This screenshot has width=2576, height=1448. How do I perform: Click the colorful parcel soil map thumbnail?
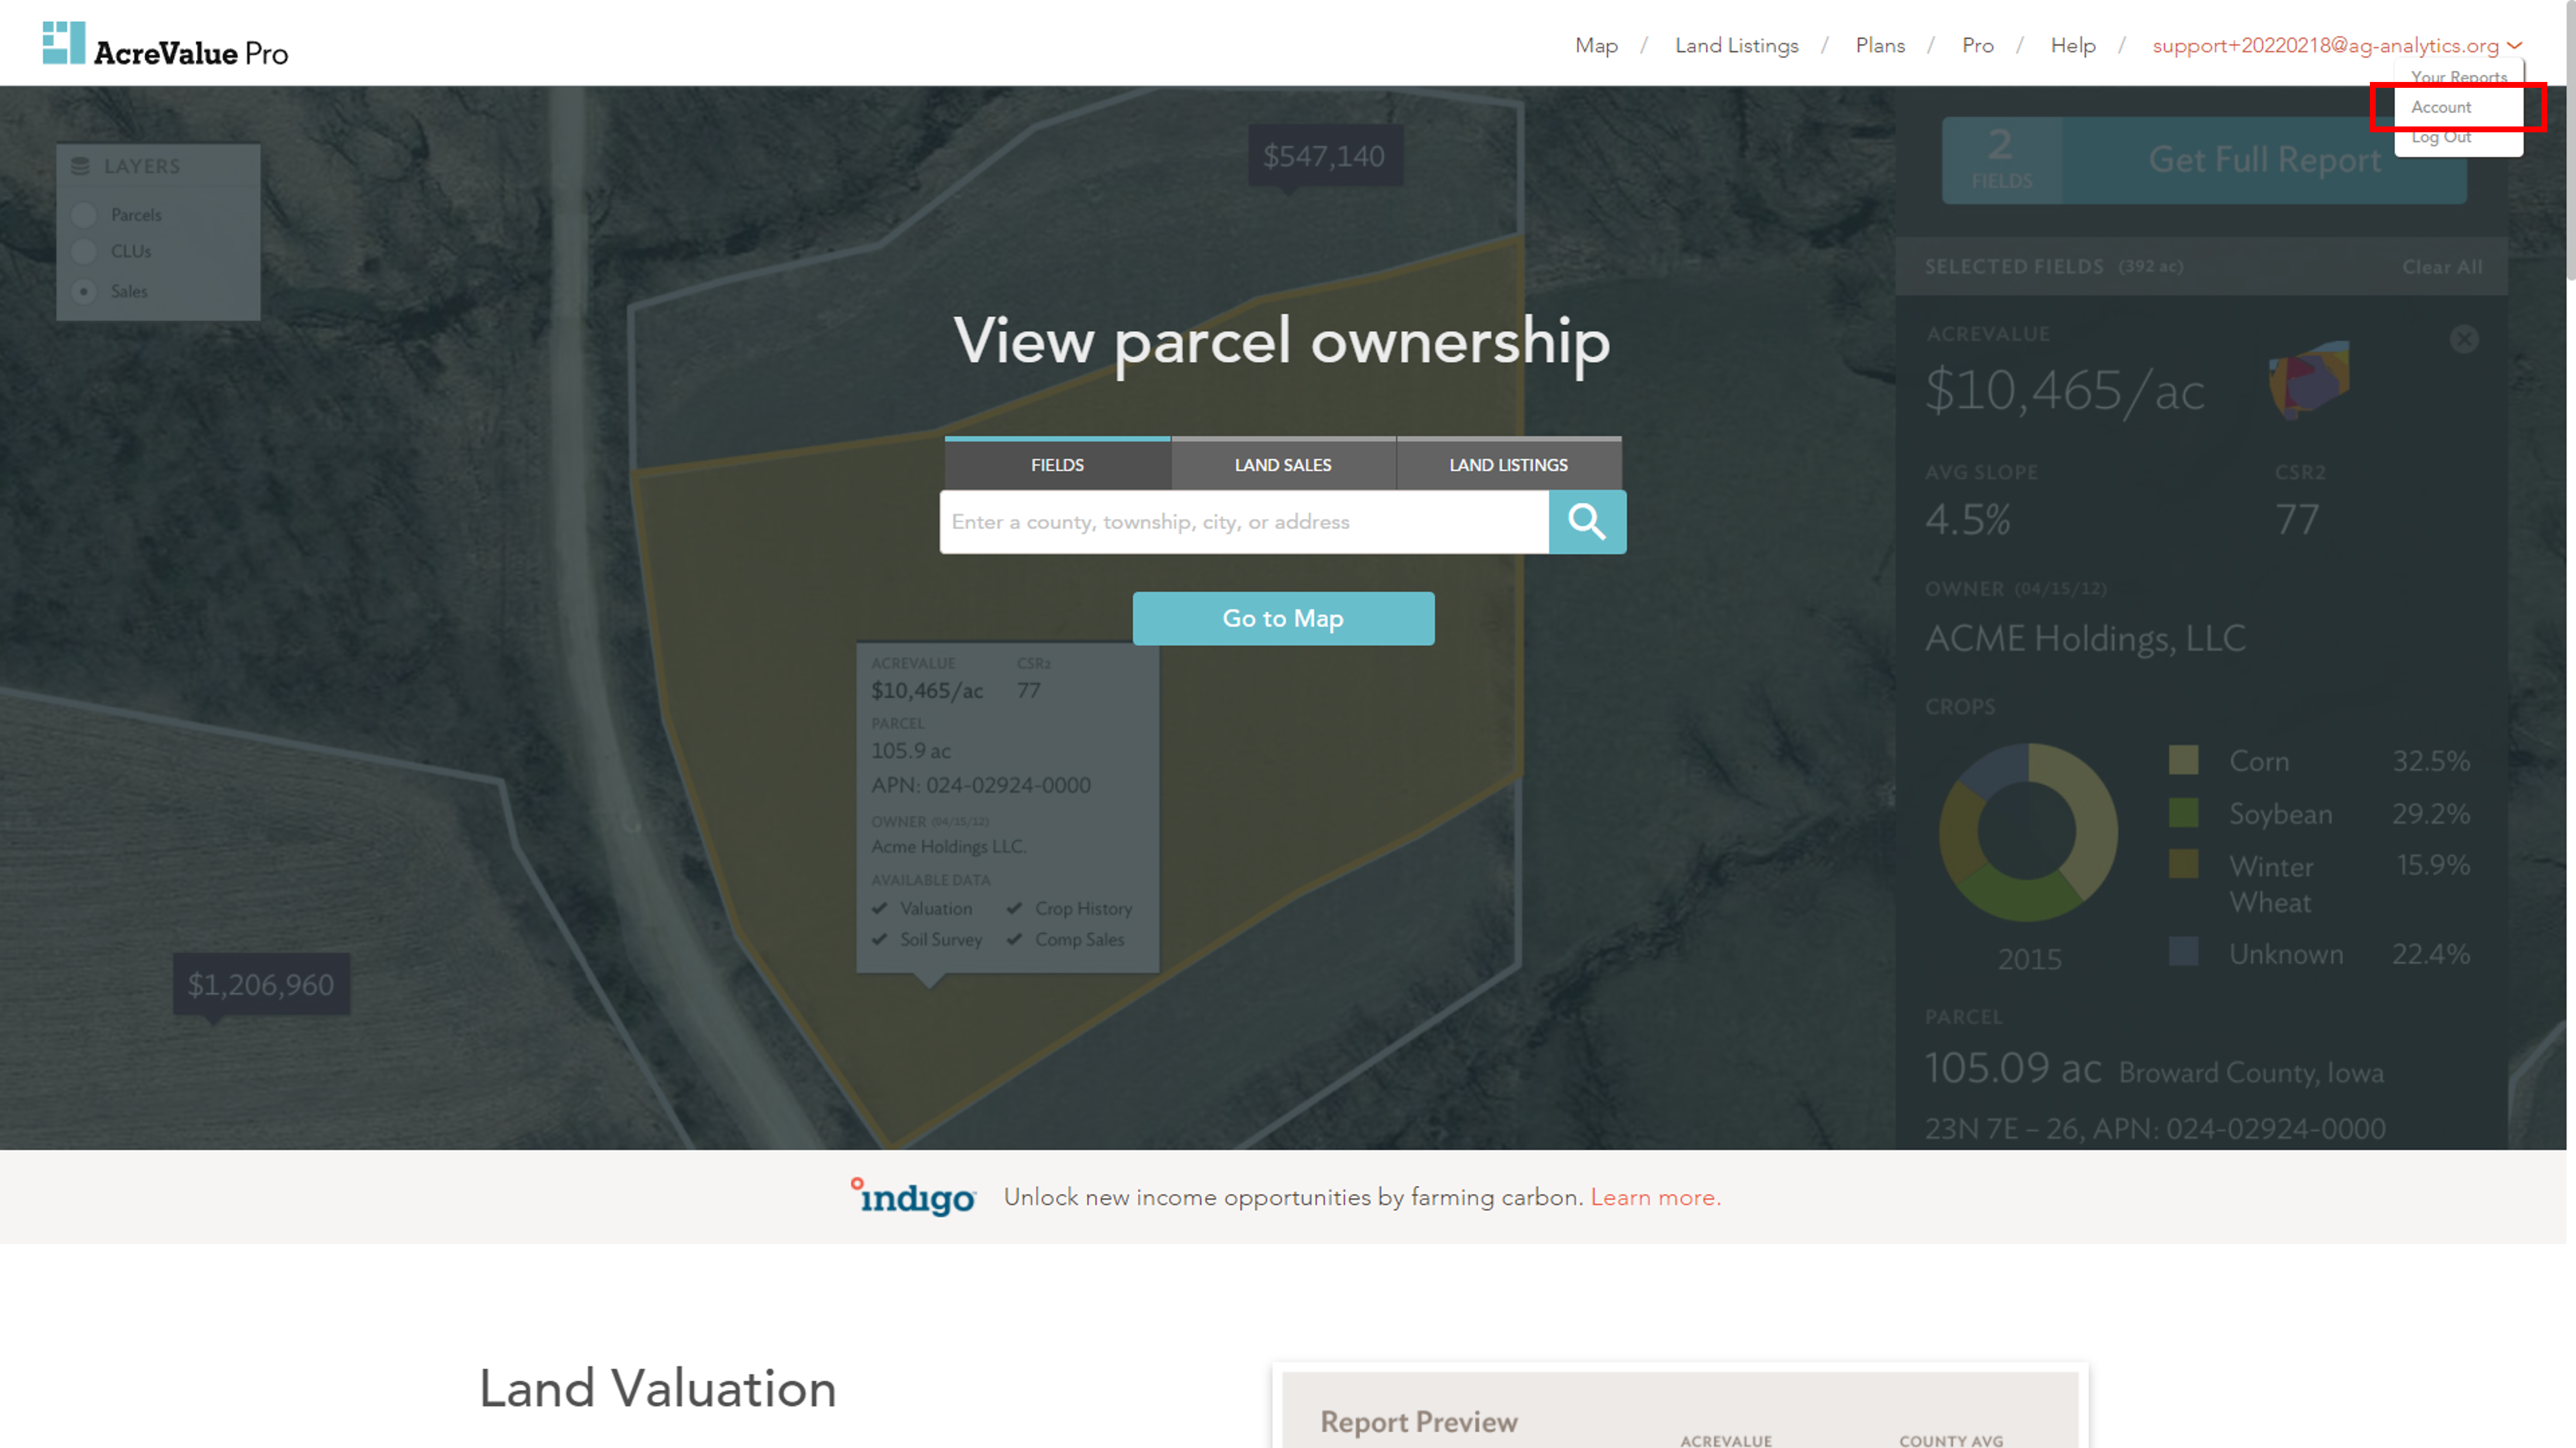click(2309, 381)
